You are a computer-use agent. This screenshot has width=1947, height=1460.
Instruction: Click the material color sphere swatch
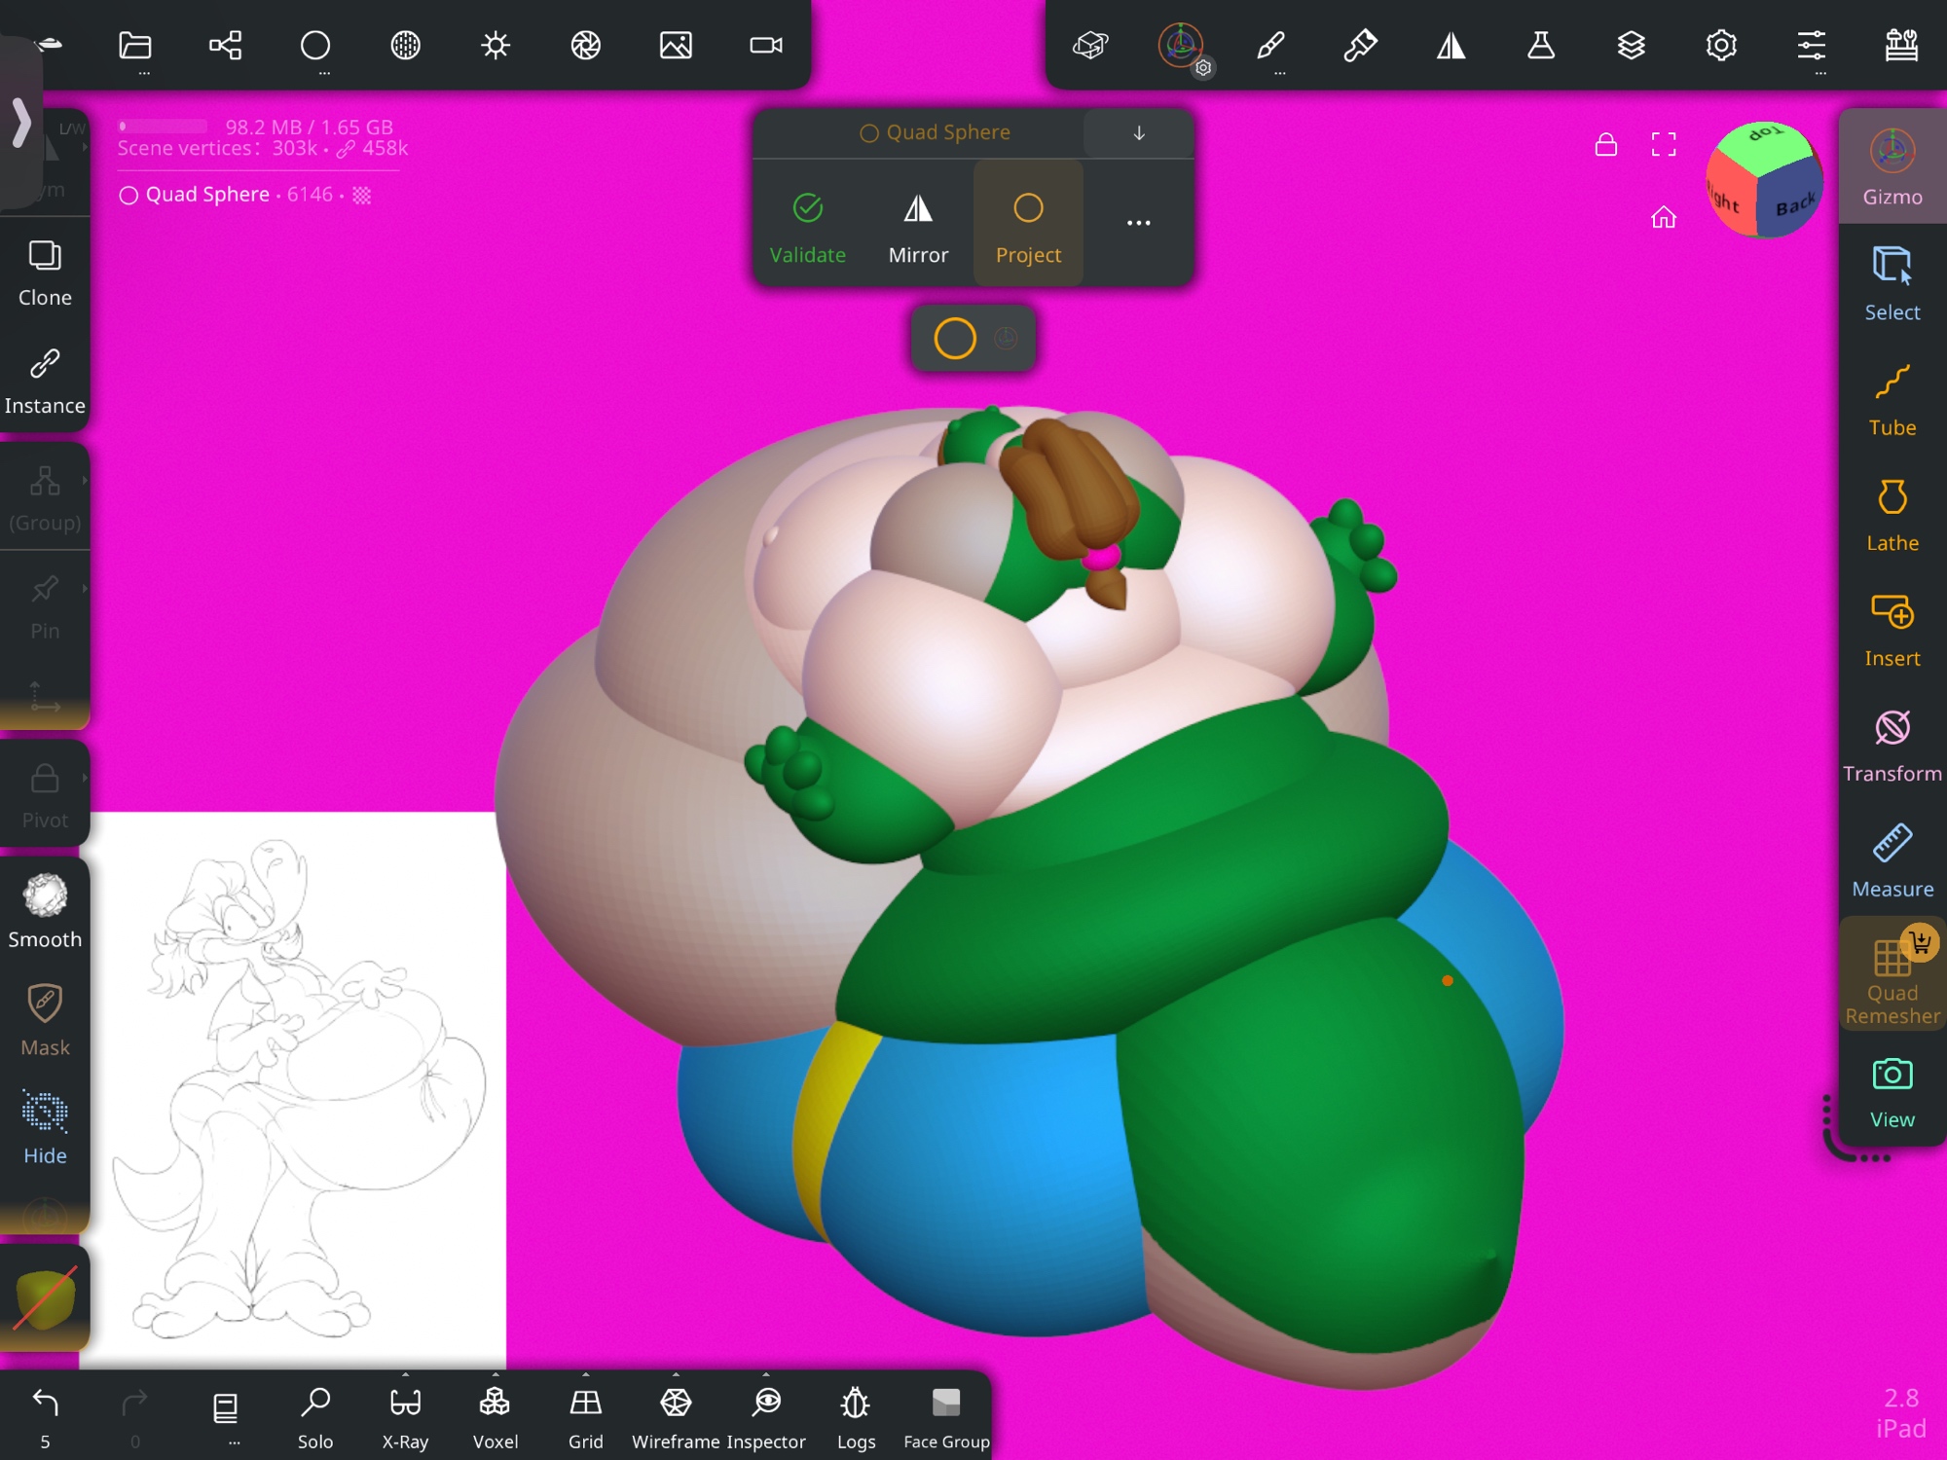click(x=45, y=1297)
